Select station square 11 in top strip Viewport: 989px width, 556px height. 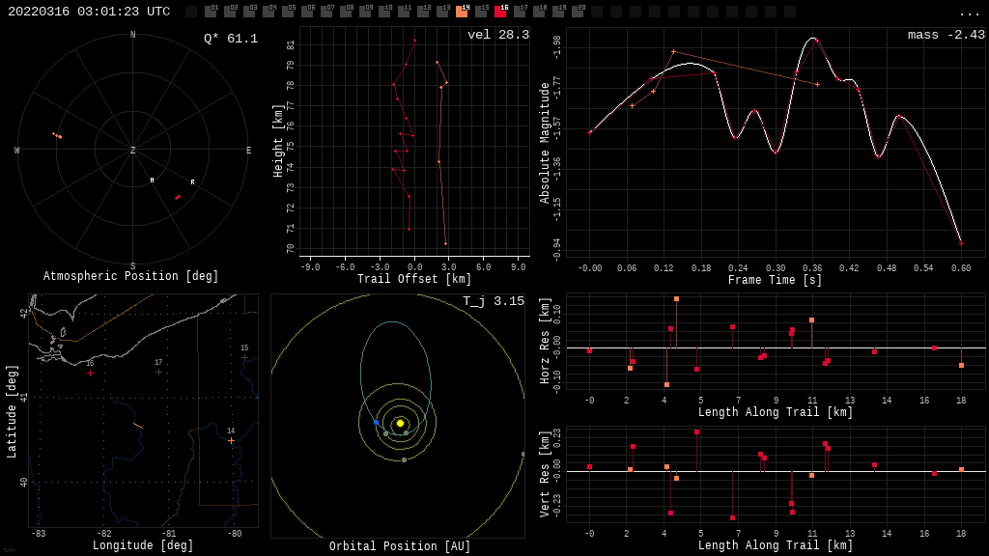pyautogui.click(x=404, y=12)
